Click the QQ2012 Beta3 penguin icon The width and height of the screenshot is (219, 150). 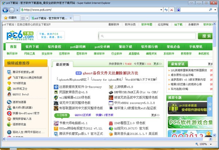tap(9, 94)
